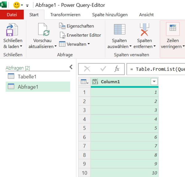Switch to the Ansicht tab
This screenshot has width=185, height=177.
(146, 15)
